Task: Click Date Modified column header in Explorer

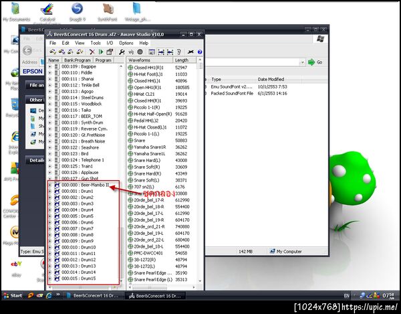Action: coord(278,80)
